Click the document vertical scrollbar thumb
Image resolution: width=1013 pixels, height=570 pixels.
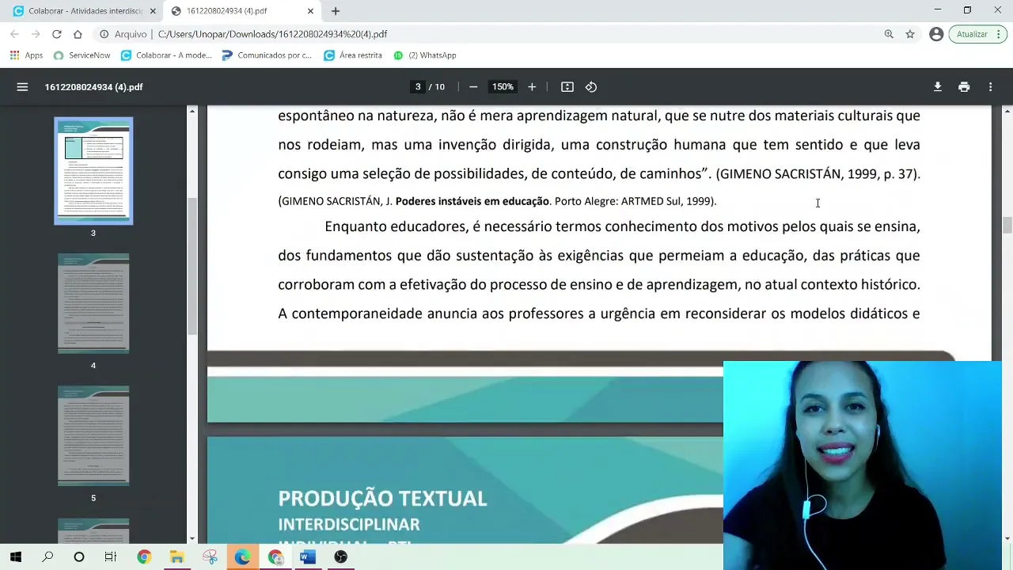click(x=1007, y=225)
